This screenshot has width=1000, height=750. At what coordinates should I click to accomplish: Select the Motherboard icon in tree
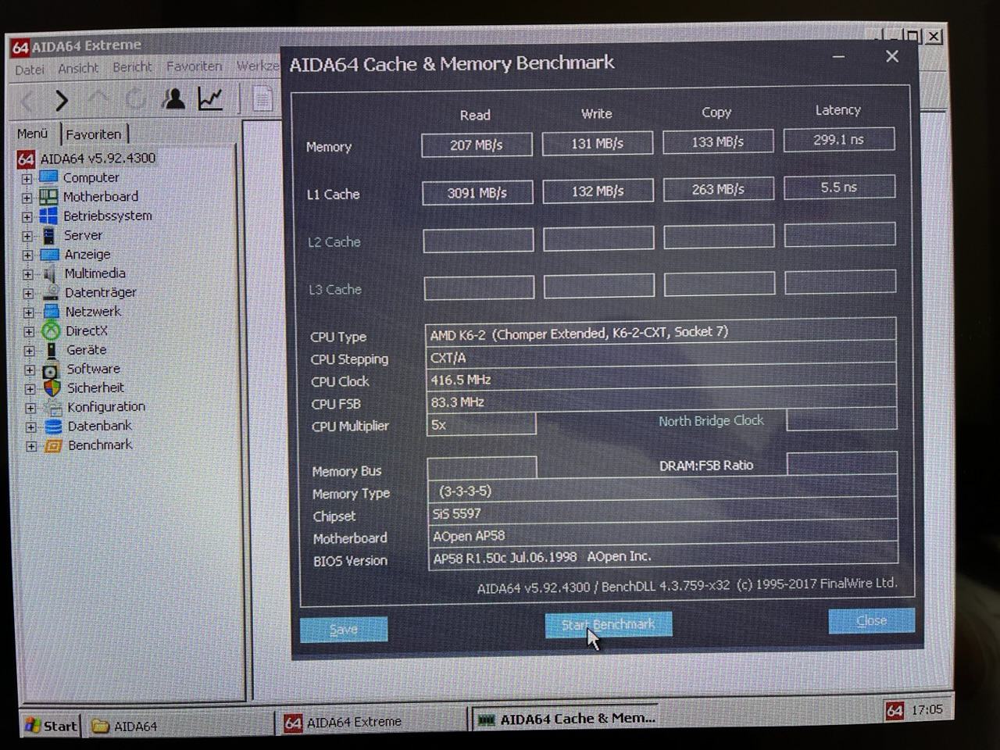[x=49, y=197]
